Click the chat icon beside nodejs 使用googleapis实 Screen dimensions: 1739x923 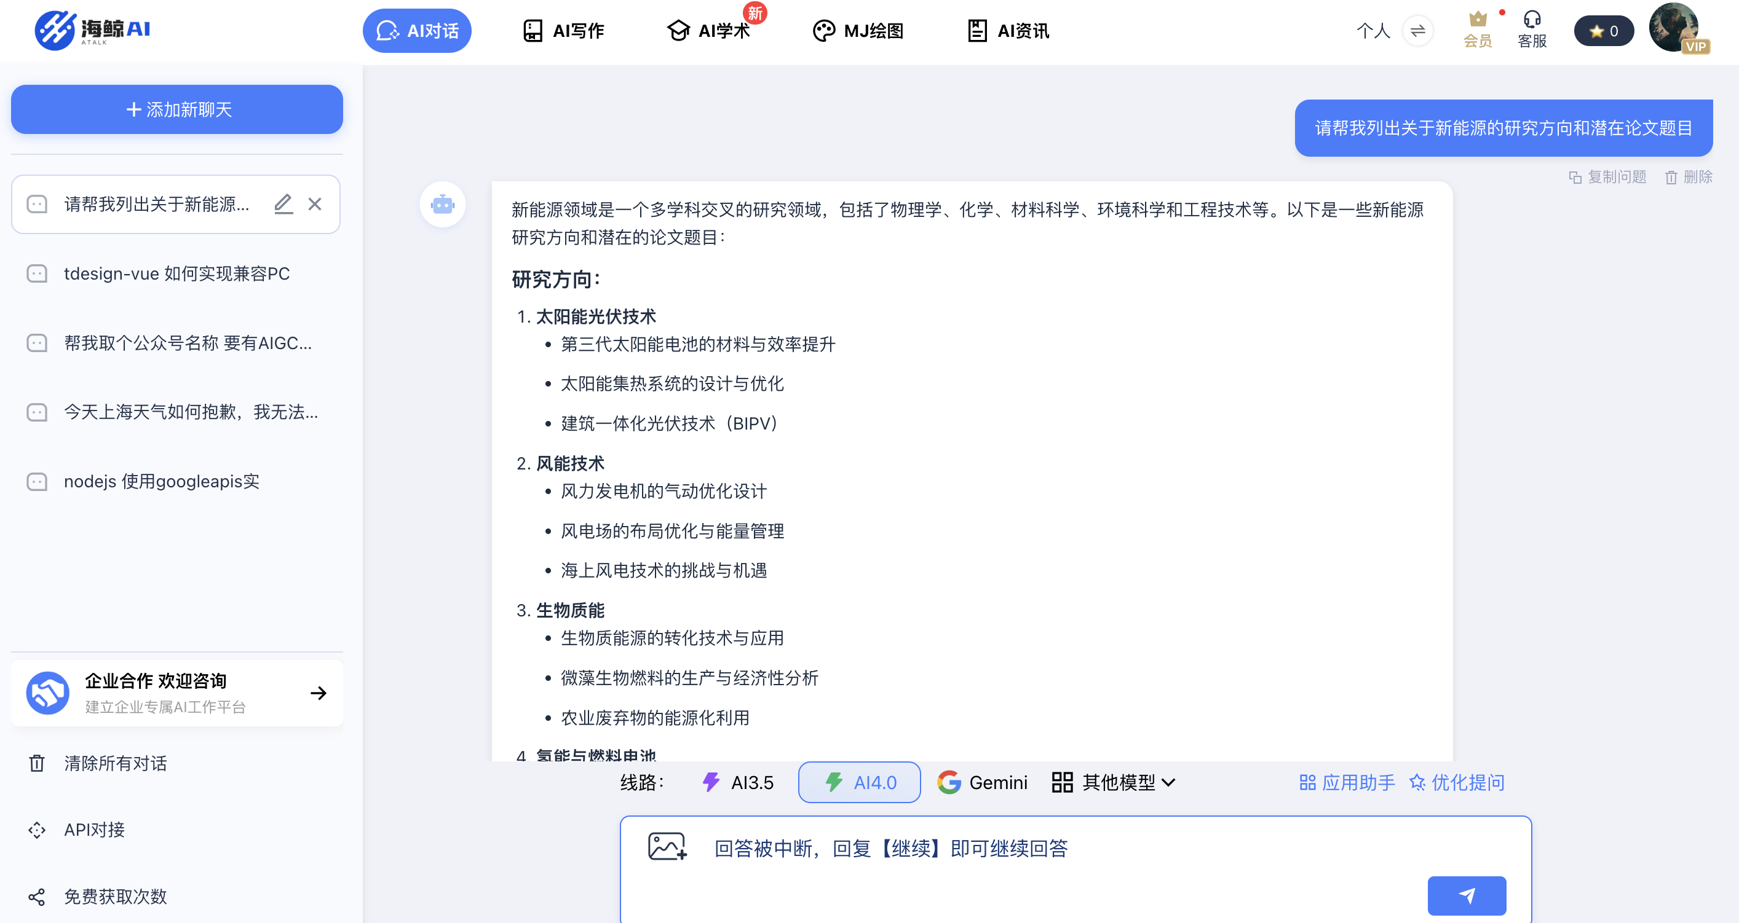pos(37,481)
